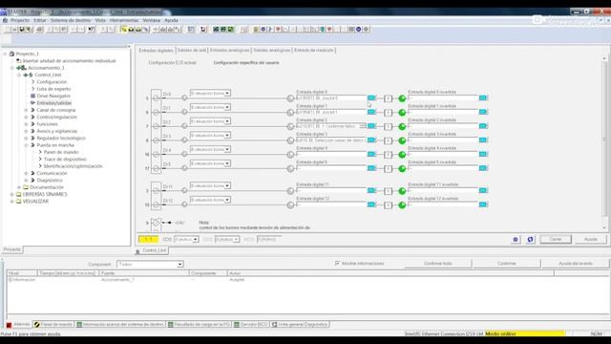This screenshot has width=611, height=344.
Task: Toggle the inverter box in the Entrada digital 3 row
Action: click(x=388, y=140)
